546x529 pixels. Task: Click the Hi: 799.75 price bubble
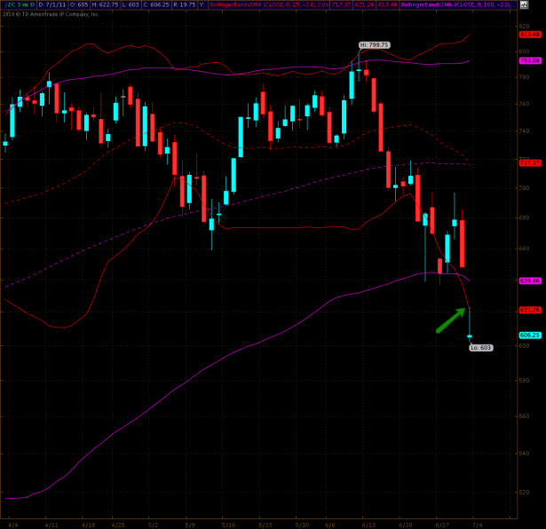point(374,44)
